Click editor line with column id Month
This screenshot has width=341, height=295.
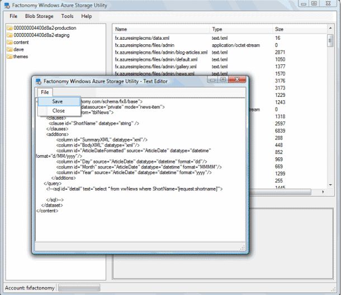[x=139, y=167]
